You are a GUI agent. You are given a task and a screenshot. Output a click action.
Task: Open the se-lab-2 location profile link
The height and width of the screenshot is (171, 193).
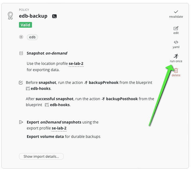[x=76, y=64]
